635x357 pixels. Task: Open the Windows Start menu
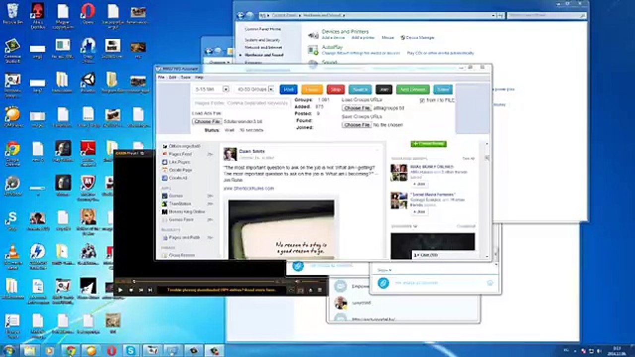[x=9, y=351]
